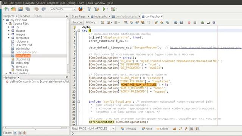The image size is (242, 136).
Task: Click the Firefox browser icon
Action: tap(81, 9)
